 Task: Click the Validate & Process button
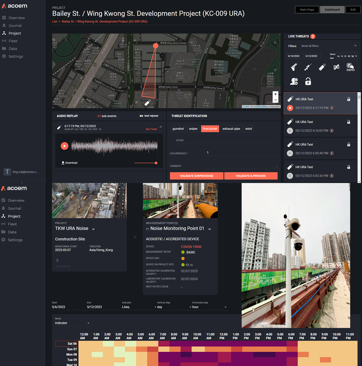point(251,176)
